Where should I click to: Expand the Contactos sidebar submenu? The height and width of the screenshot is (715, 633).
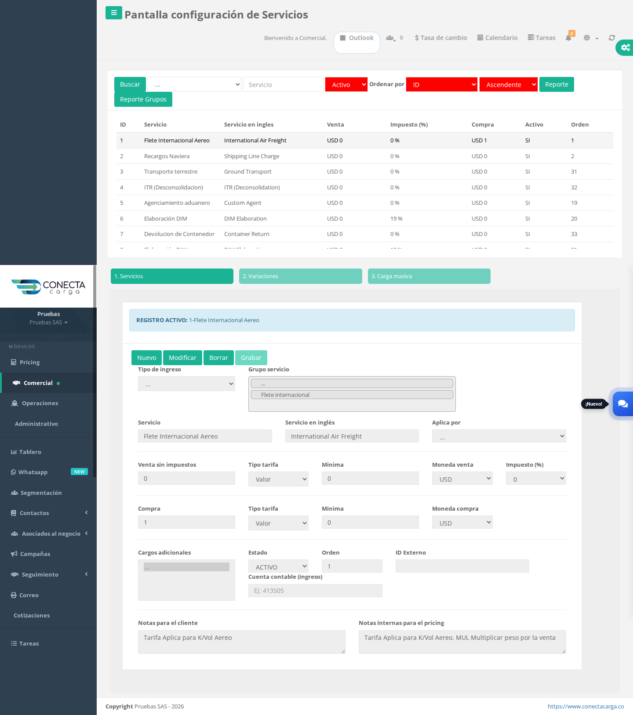48,513
